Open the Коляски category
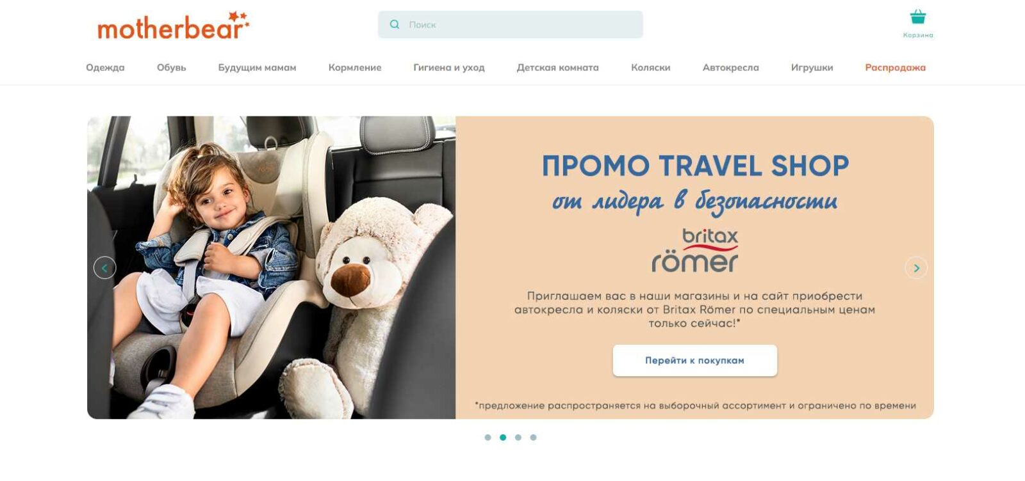Viewport: 1025px width, 481px height. click(x=651, y=68)
